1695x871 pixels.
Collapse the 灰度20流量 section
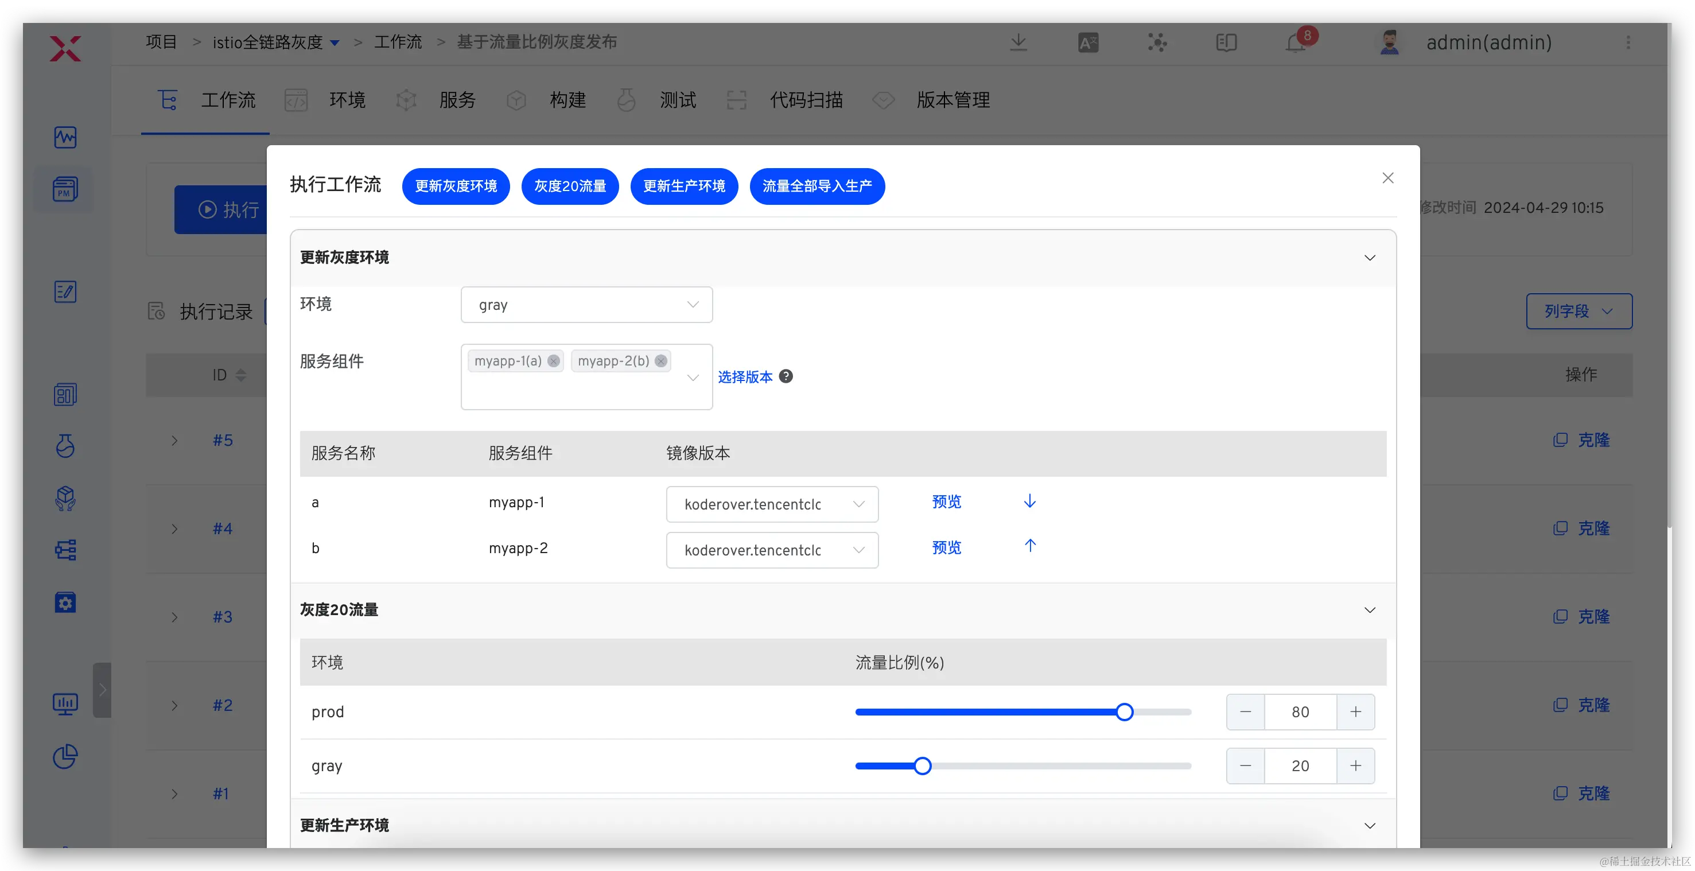click(x=1369, y=610)
